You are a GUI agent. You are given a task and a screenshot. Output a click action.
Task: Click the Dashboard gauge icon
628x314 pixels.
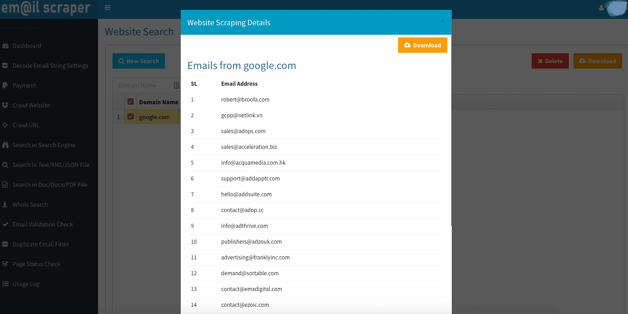[x=5, y=46]
